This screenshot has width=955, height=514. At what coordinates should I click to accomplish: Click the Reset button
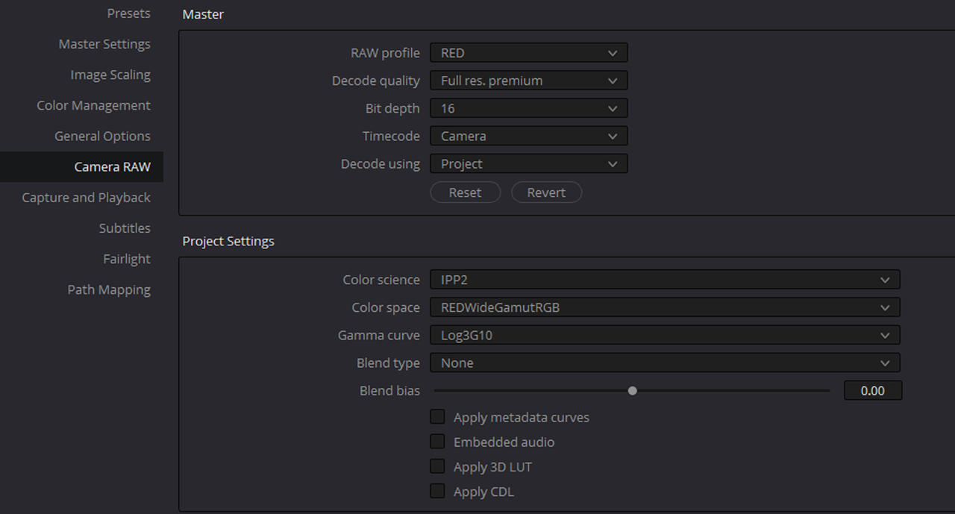(x=465, y=192)
